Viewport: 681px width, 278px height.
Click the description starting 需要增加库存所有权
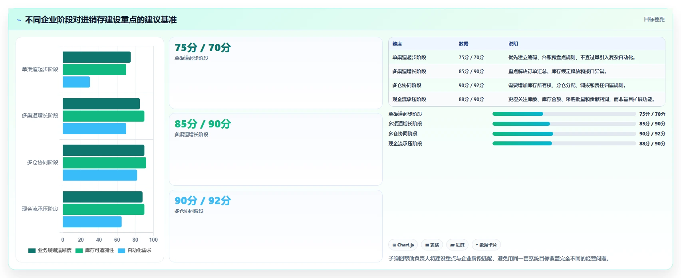point(568,85)
